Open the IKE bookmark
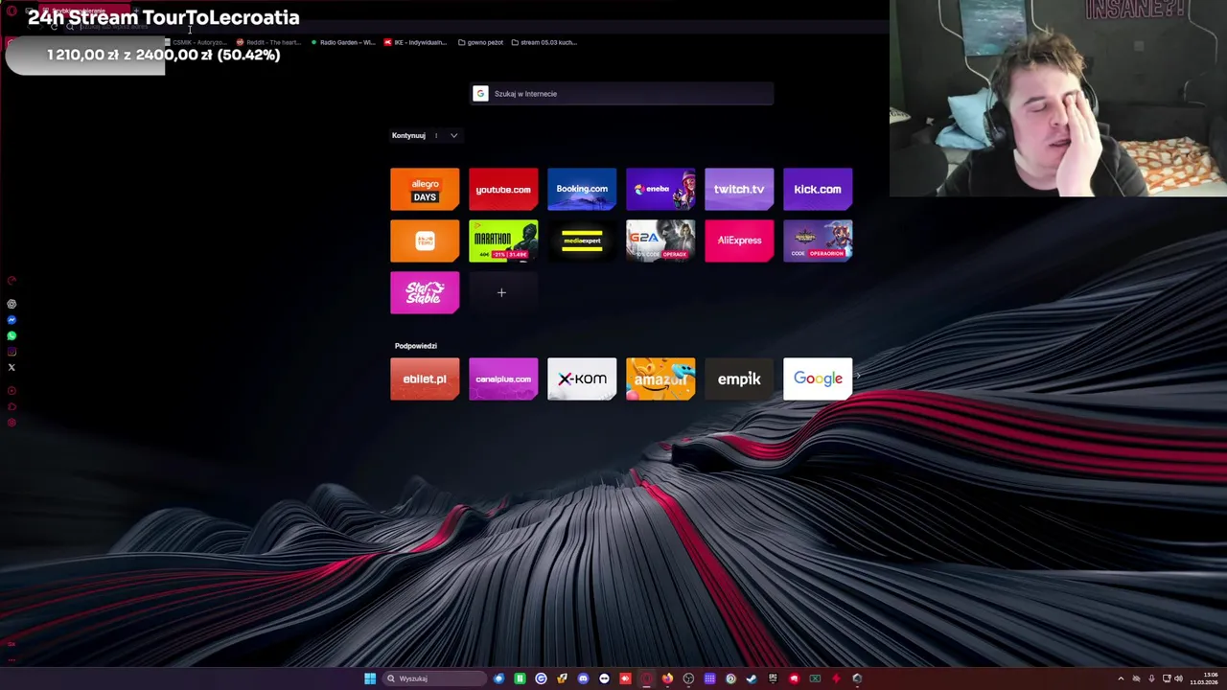 coord(416,42)
